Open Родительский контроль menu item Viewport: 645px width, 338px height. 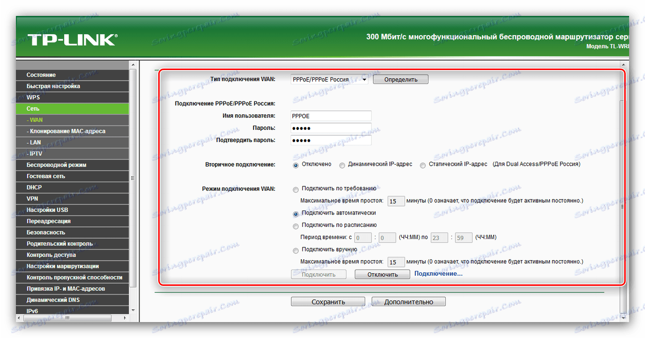72,243
